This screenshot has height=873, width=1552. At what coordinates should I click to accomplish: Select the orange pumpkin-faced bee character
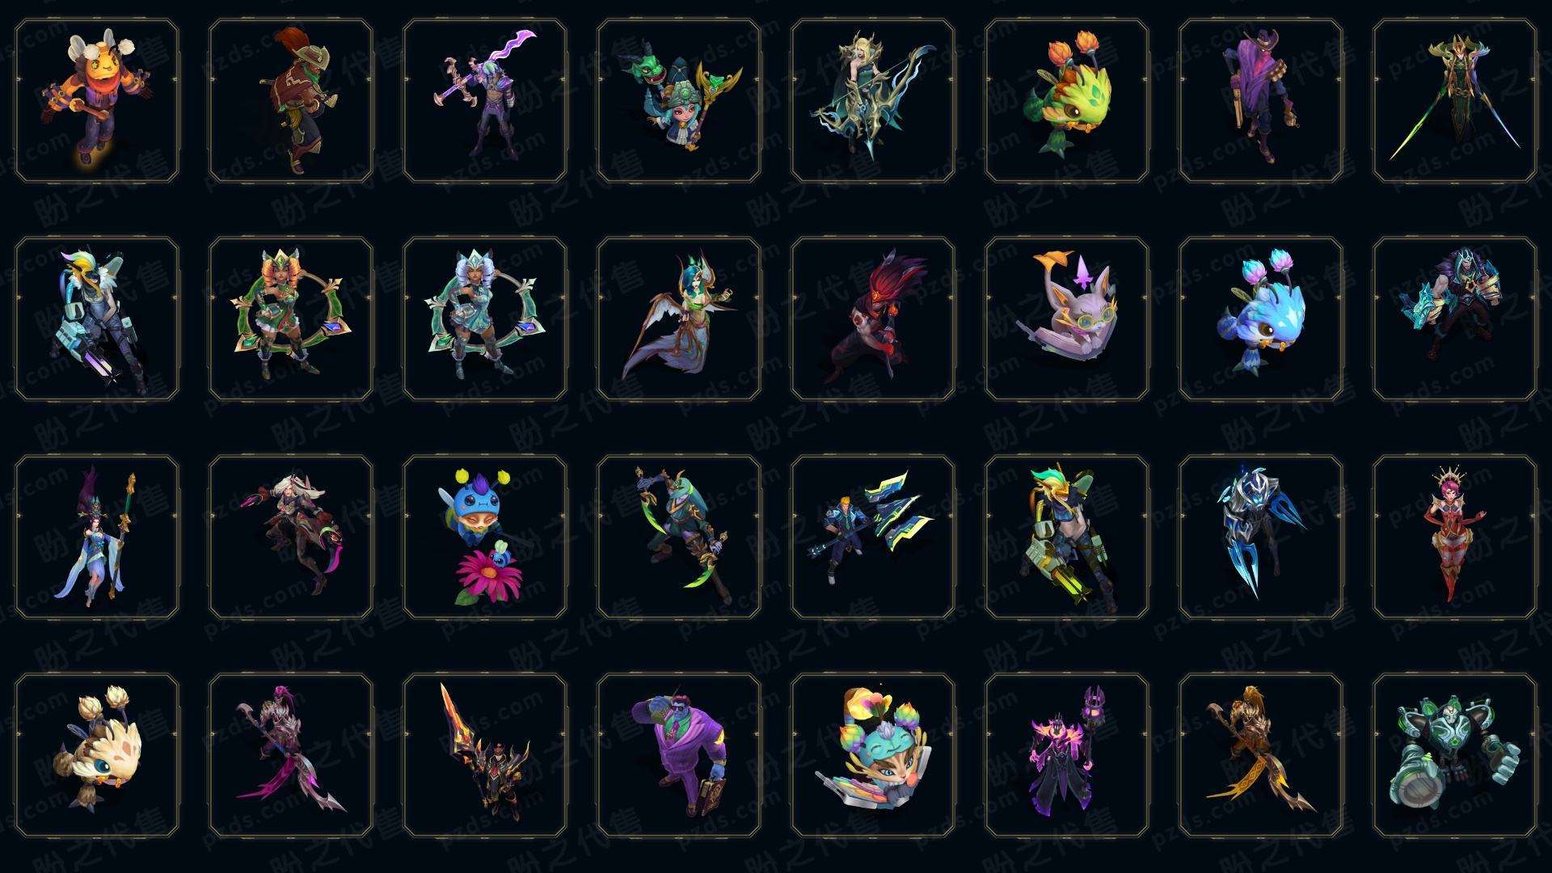(x=97, y=101)
